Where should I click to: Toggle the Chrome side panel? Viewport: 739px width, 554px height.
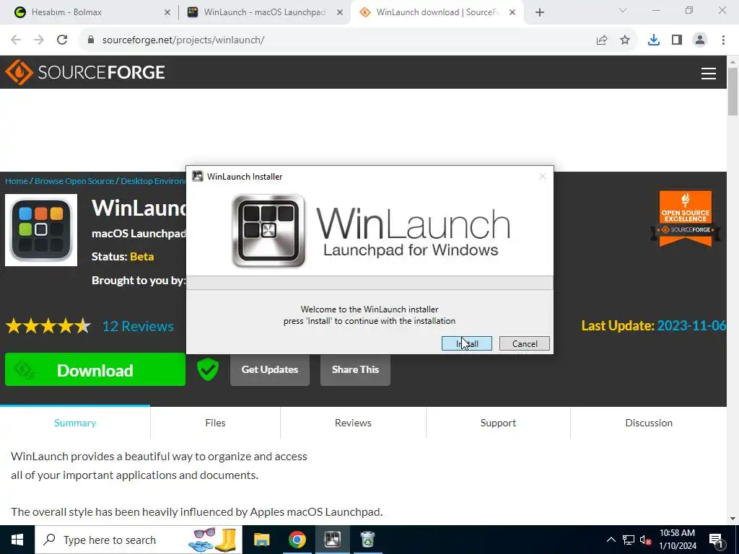click(677, 40)
